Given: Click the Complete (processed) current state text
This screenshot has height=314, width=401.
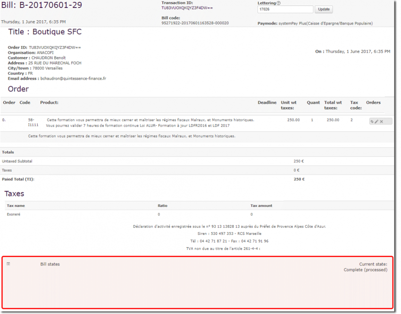Looking at the screenshot, I should click(x=365, y=270).
